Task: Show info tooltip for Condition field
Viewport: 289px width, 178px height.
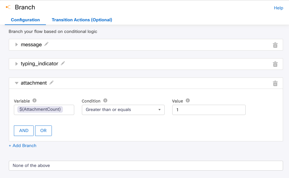Action: click(105, 100)
